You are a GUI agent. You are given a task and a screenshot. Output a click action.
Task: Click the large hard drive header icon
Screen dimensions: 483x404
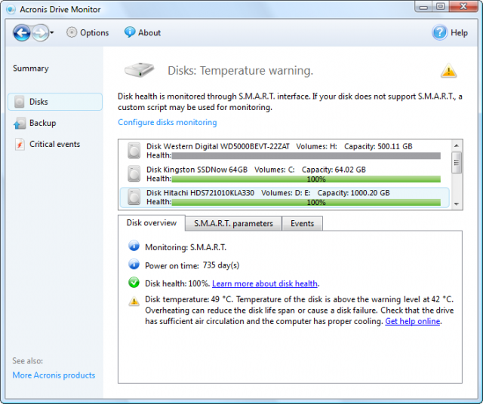click(139, 70)
